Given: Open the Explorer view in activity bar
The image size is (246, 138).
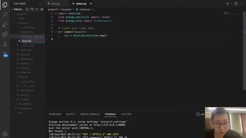Looking at the screenshot, I should (x=5, y=5).
